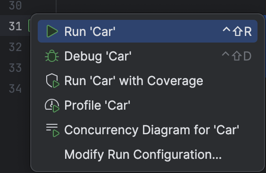
Task: Click the green play icon for Run 'Car'
Action: click(x=52, y=31)
